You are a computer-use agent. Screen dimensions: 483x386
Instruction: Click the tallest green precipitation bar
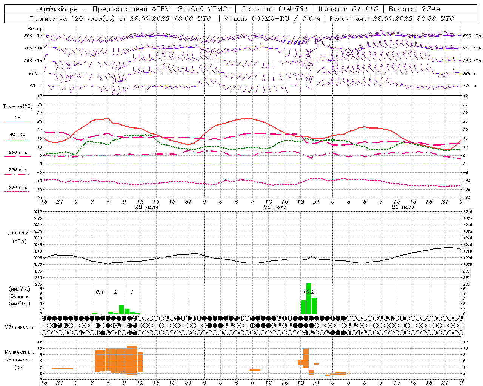click(x=308, y=299)
